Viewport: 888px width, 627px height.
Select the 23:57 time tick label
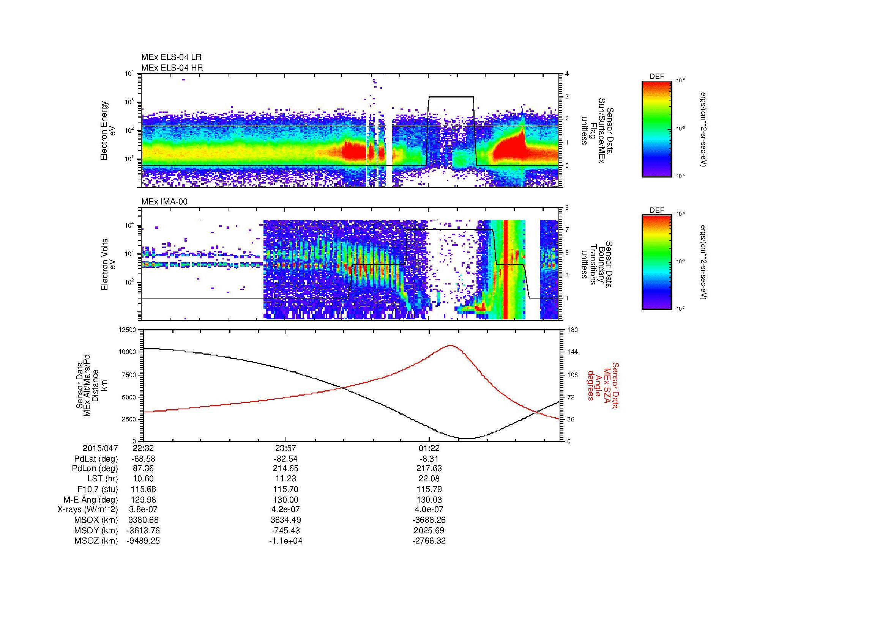(286, 448)
